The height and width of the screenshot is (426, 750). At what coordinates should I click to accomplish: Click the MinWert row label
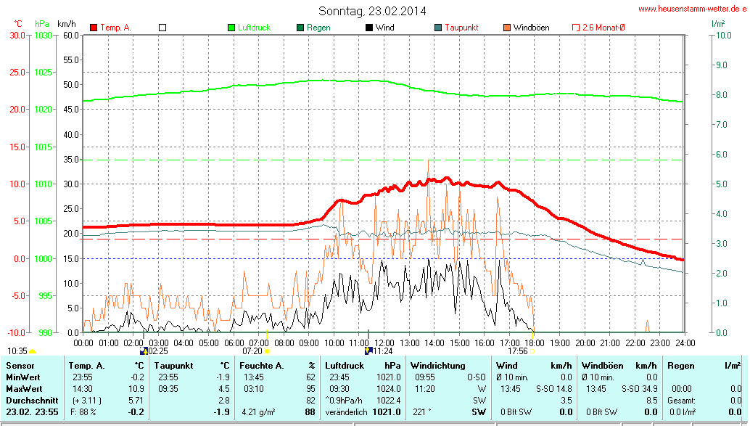[x=23, y=377]
